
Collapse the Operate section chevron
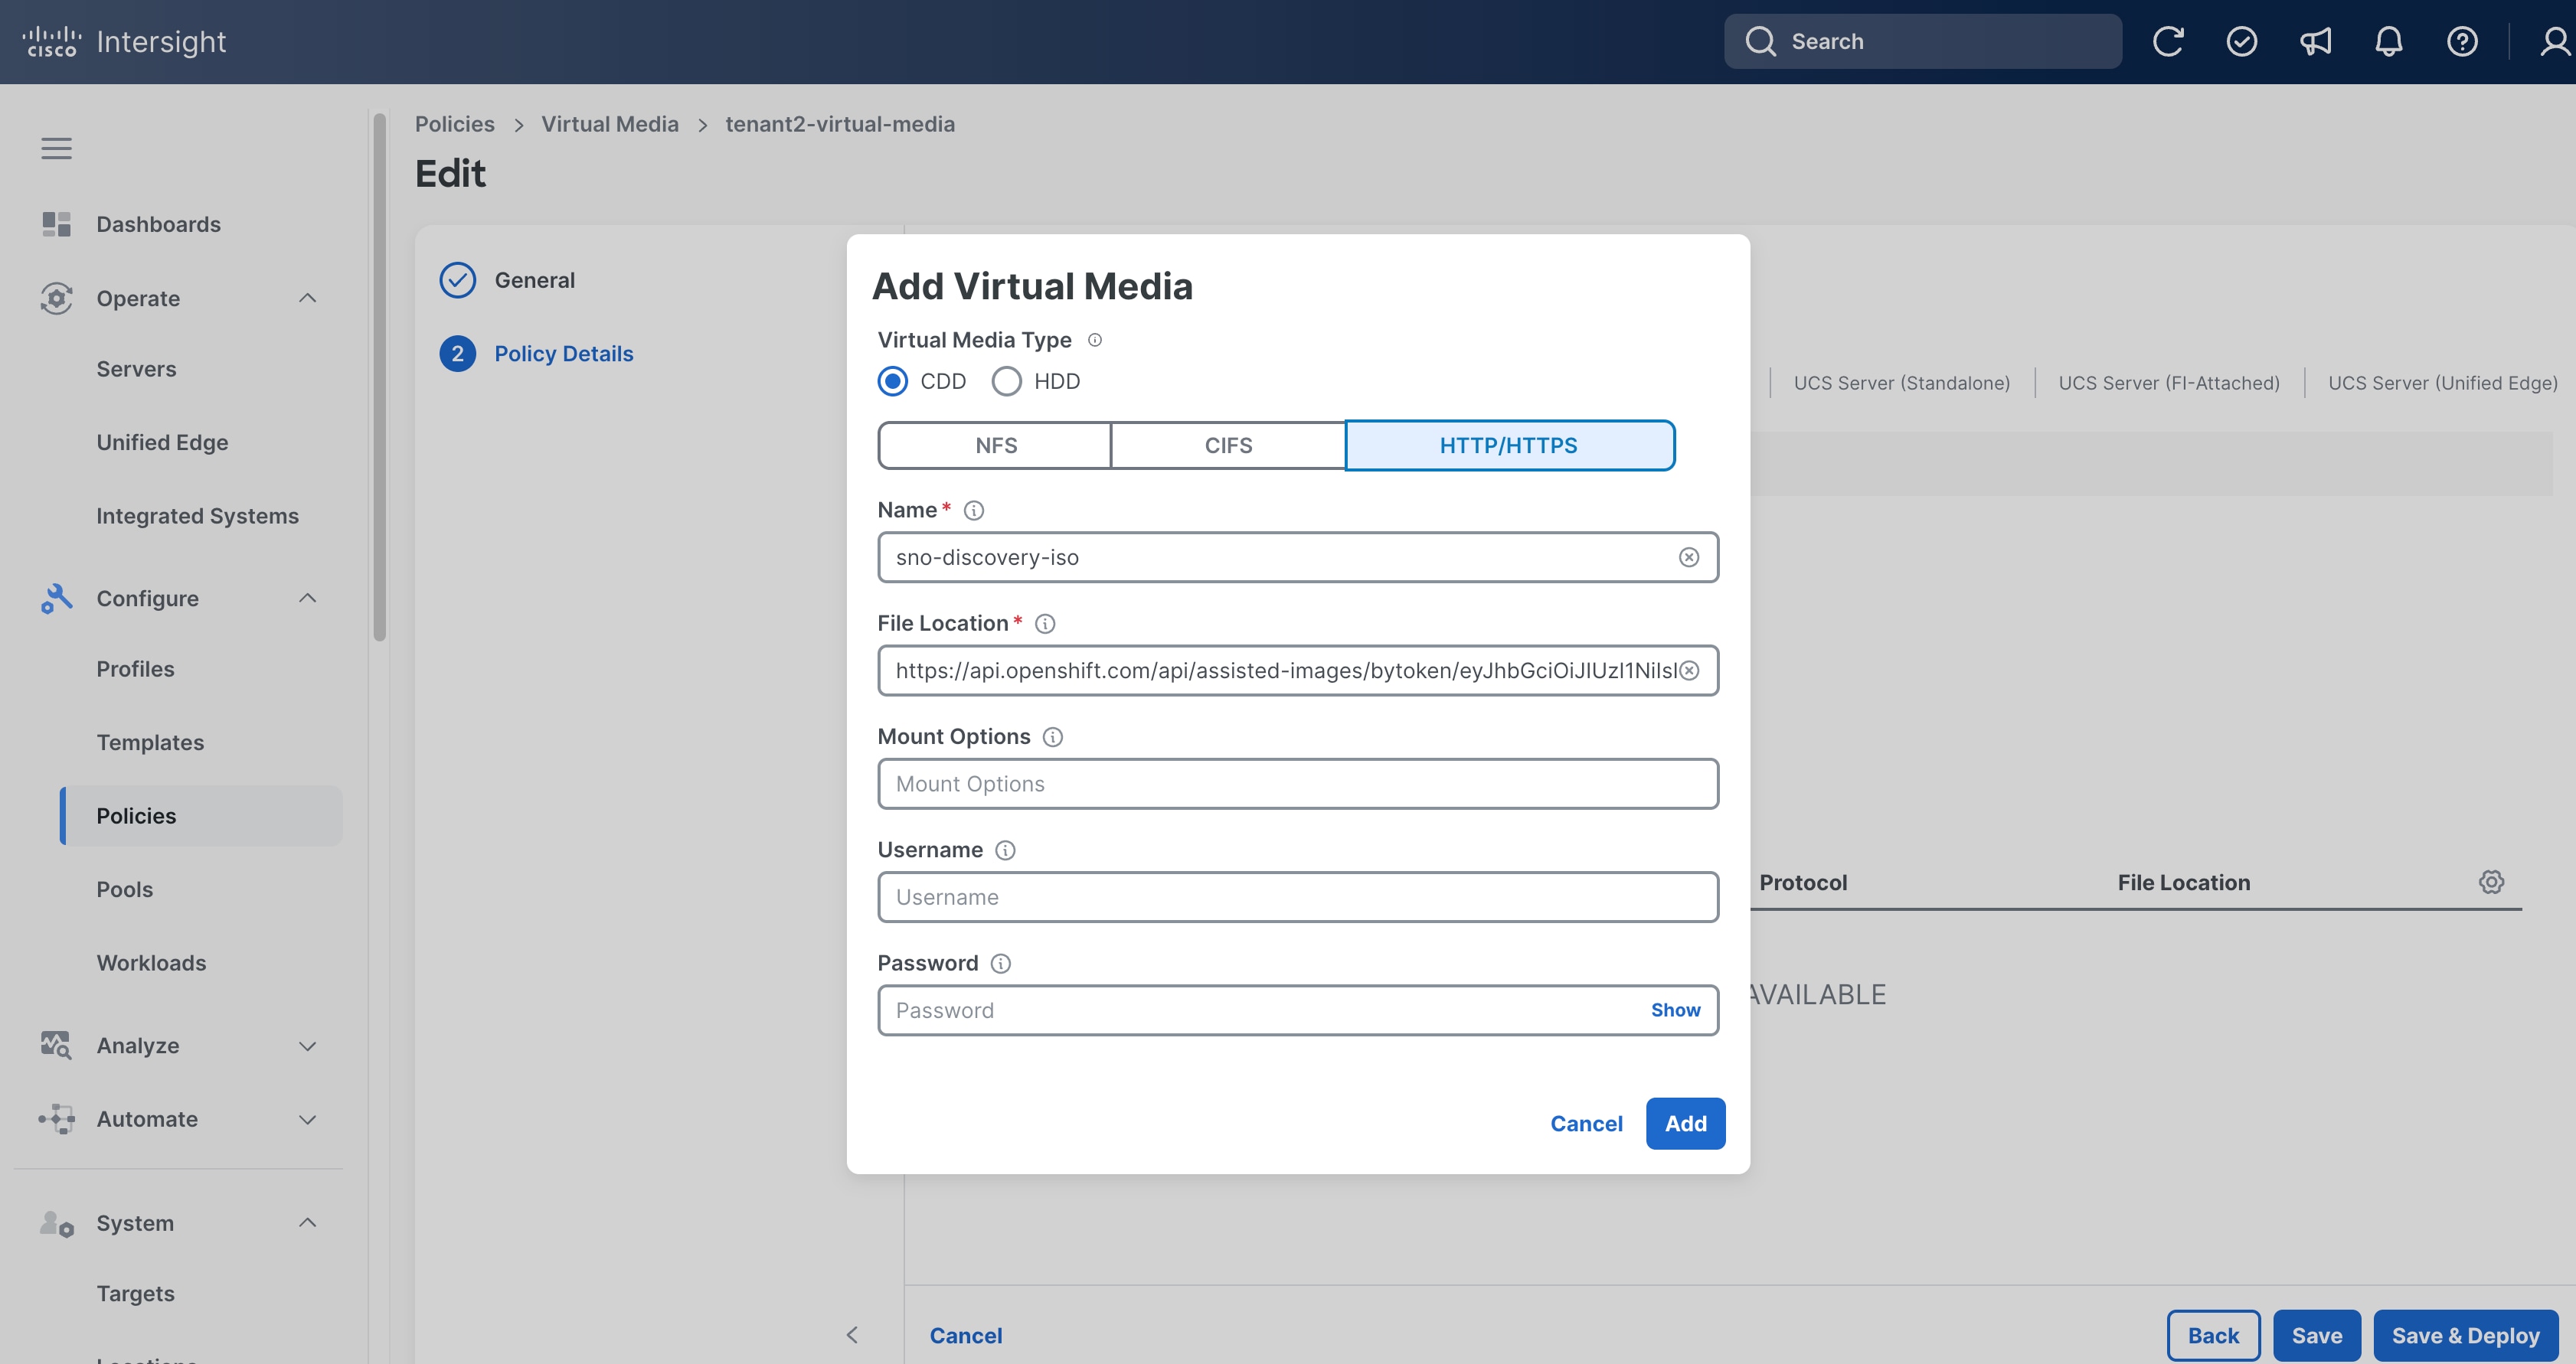308,298
